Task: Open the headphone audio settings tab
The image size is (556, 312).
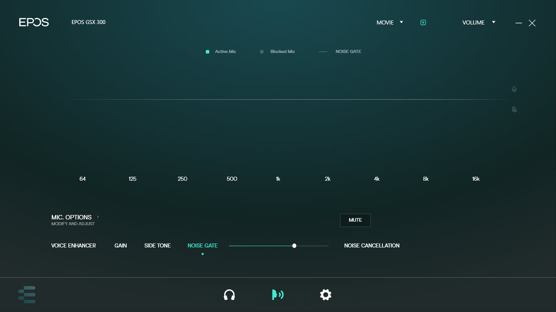Action: (229, 295)
